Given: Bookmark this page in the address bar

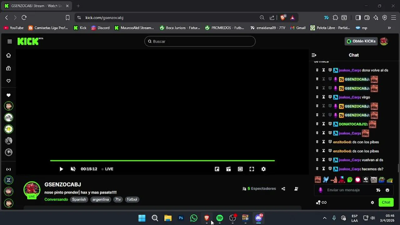Looking at the screenshot, I should tap(67, 17).
